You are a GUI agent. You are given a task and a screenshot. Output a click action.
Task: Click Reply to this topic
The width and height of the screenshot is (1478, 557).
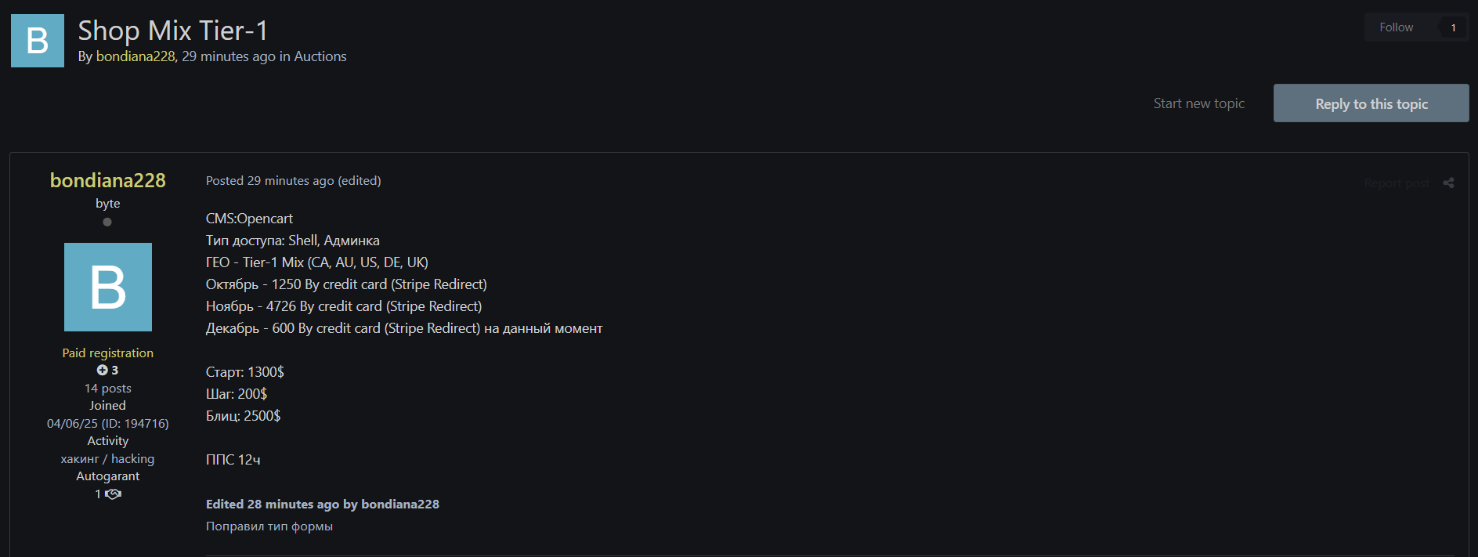(1371, 103)
